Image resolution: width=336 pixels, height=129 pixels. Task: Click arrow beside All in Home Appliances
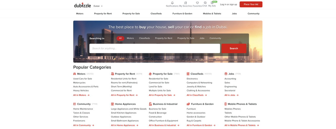coord(137,125)
